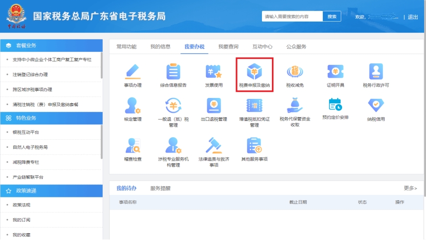Open 税费申报及缴纳 icon
Image resolution: width=426 pixels, height=240 pixels.
tap(254, 72)
